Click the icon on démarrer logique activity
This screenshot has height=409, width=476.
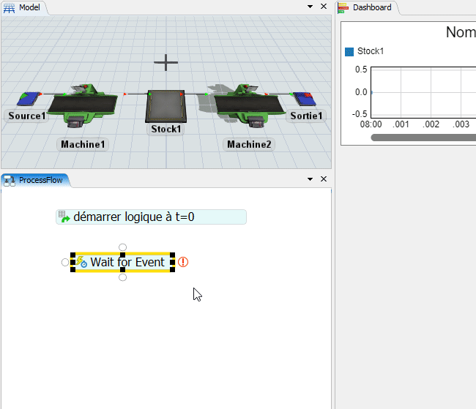coord(64,217)
